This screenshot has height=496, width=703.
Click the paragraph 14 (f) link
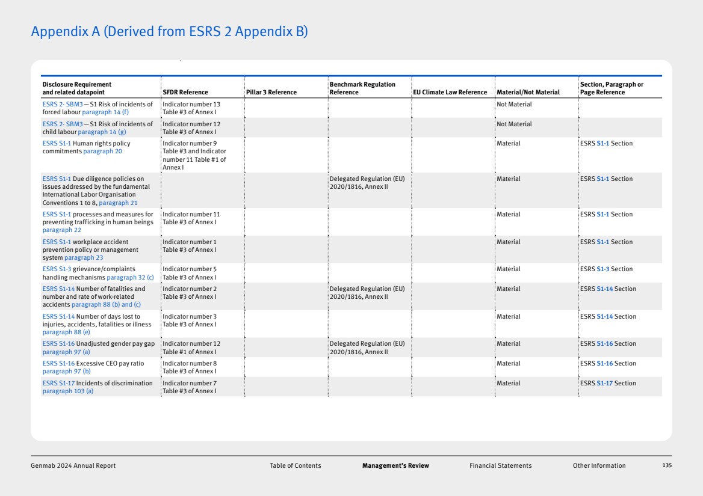click(x=105, y=112)
